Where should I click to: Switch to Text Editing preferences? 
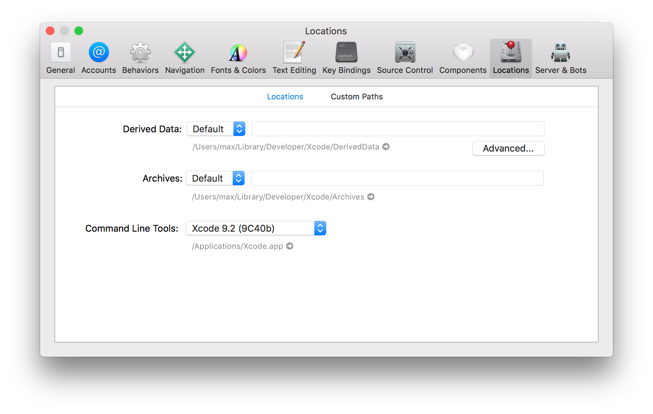[x=294, y=58]
